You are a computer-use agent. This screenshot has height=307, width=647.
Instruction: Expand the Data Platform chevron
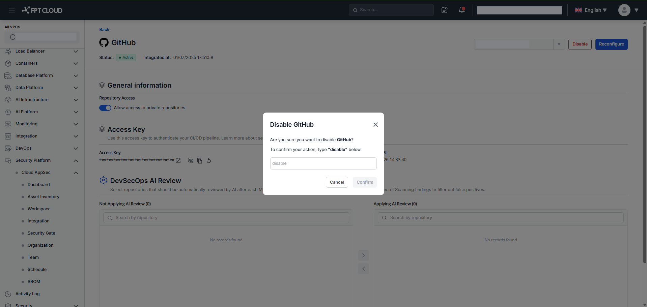(76, 88)
